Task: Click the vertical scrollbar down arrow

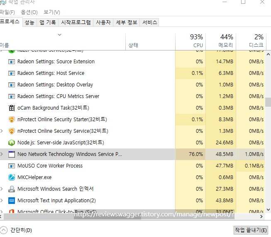Action: point(268,210)
